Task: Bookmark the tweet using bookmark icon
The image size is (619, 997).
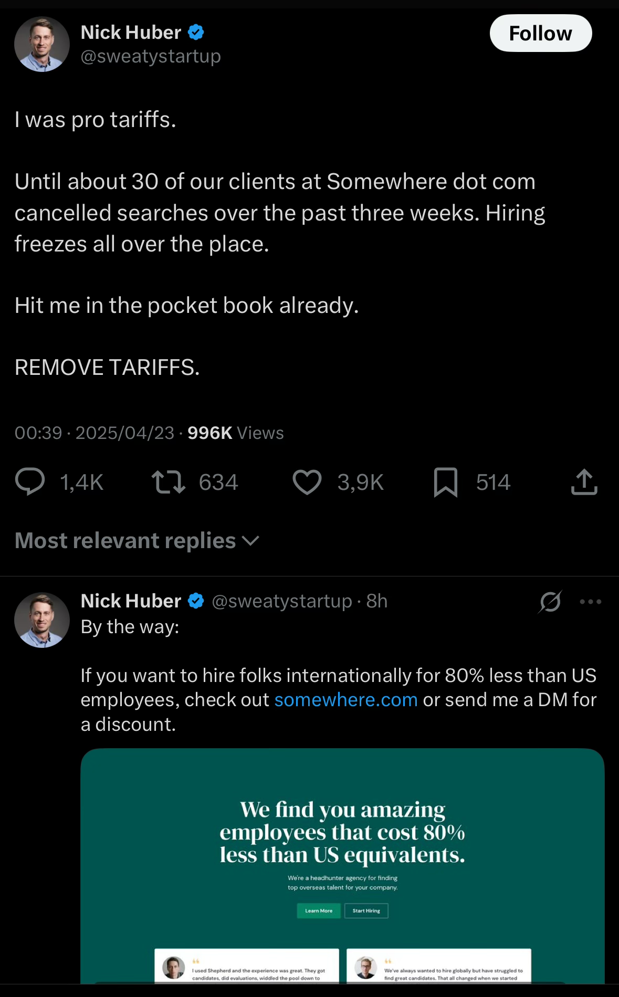Action: pos(446,482)
